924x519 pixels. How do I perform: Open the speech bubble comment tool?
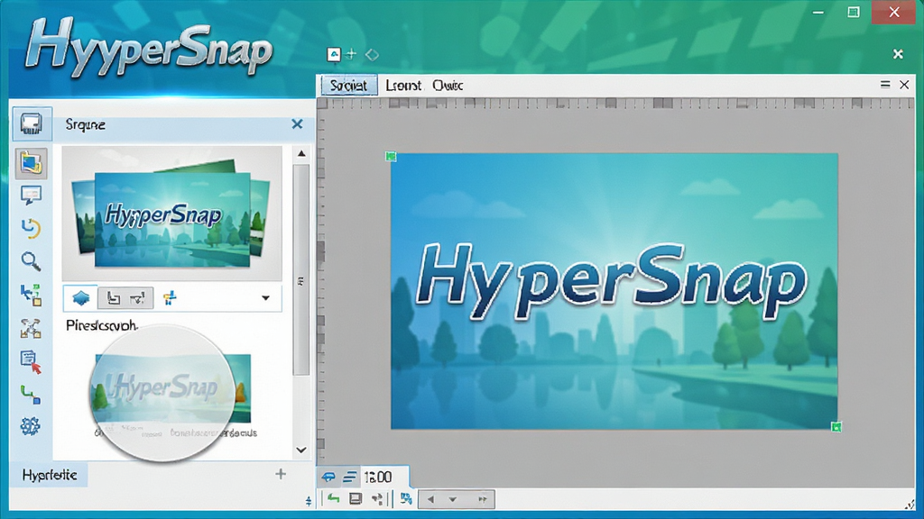(31, 195)
